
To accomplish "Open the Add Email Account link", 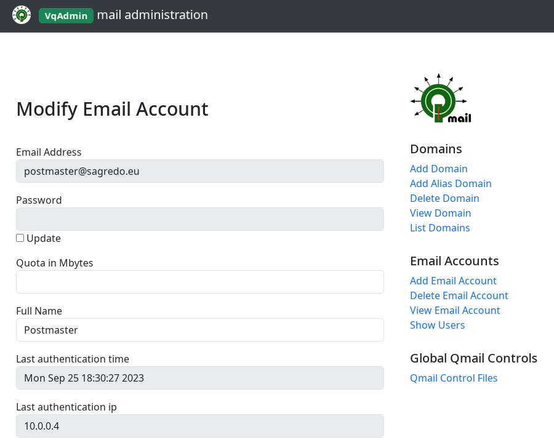I will tap(453, 281).
